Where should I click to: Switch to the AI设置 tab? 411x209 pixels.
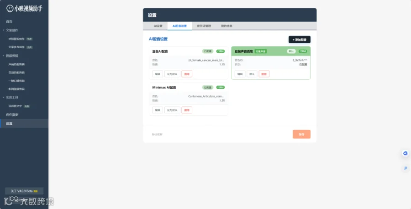click(x=158, y=26)
